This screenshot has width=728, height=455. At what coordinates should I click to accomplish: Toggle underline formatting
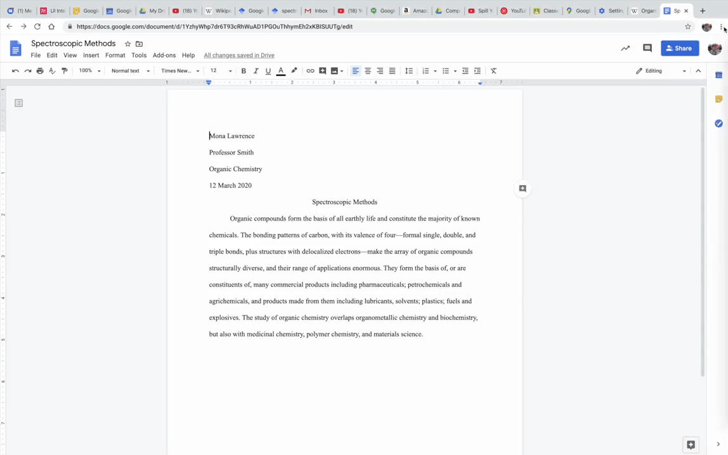click(268, 70)
